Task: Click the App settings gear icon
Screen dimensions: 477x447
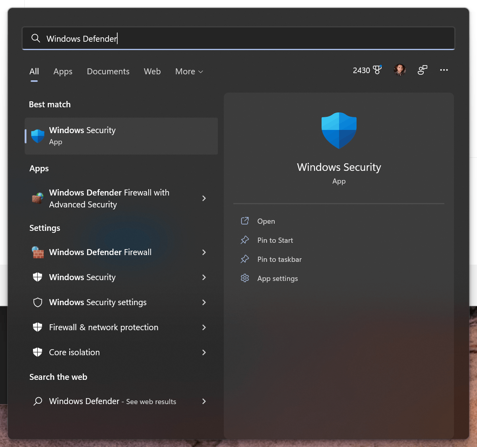Action: click(245, 278)
